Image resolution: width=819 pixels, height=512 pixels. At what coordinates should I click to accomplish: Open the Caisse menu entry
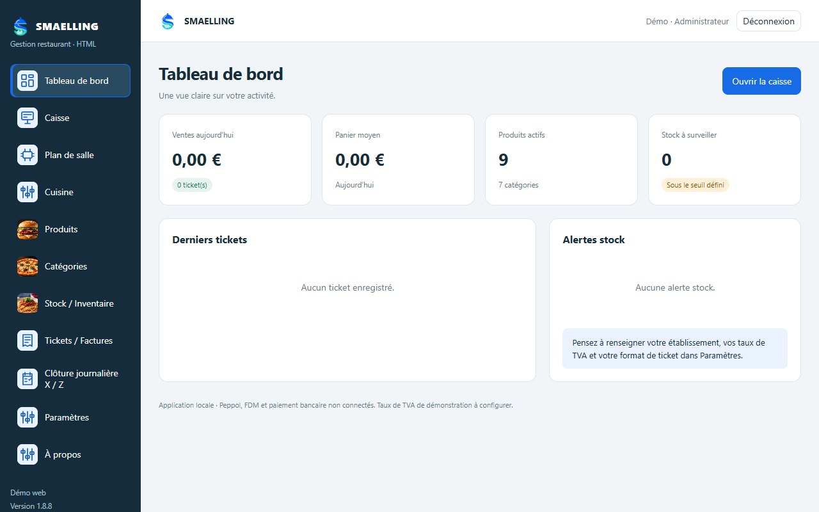70,118
